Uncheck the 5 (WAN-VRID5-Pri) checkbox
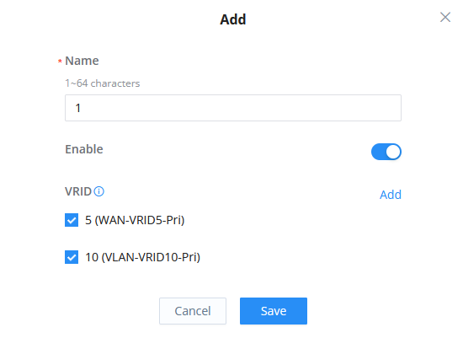The height and width of the screenshot is (338, 463). coord(72,220)
